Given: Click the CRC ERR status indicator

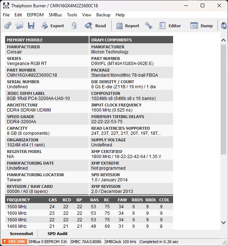Looking at the screenshot, I should [15, 241].
